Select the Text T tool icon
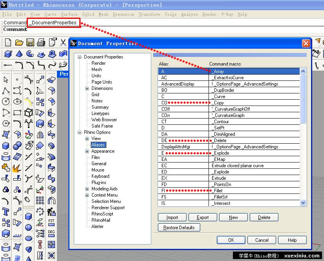Screen dimensions: 324x261 point(6,212)
